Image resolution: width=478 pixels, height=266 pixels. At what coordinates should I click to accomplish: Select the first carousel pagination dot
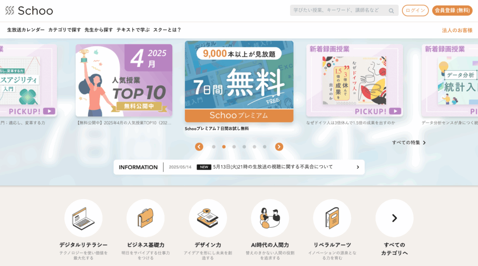click(x=214, y=147)
